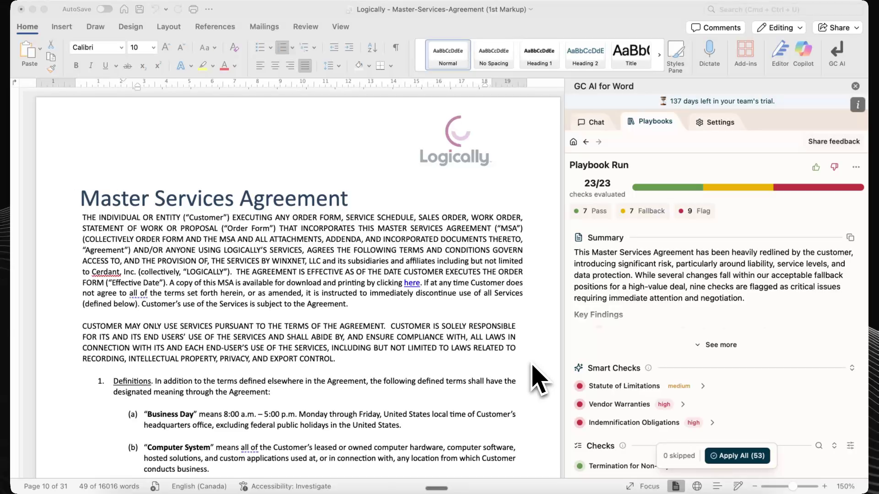Click the Dictate microphone icon
Screen dimensions: 879x494
(709, 49)
